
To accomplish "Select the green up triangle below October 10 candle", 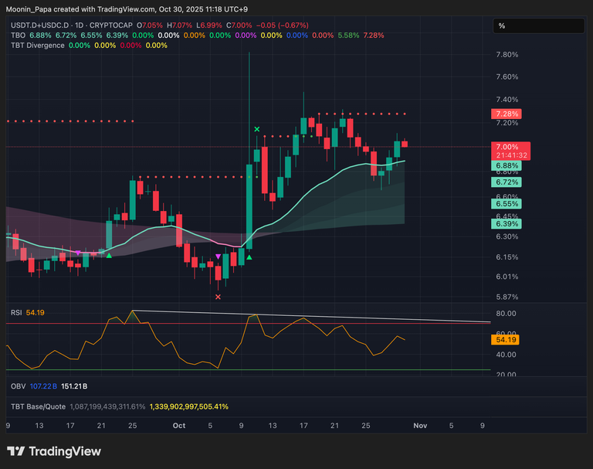I will coord(249,256).
